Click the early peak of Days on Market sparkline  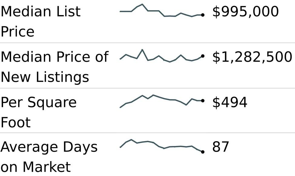tap(131, 140)
